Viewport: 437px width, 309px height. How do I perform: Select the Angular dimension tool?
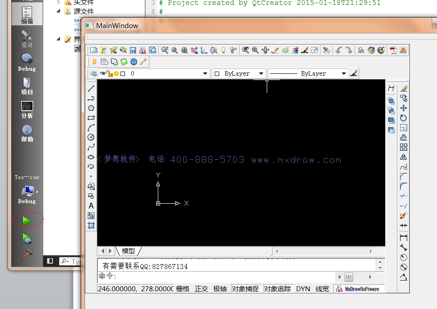tap(404, 277)
